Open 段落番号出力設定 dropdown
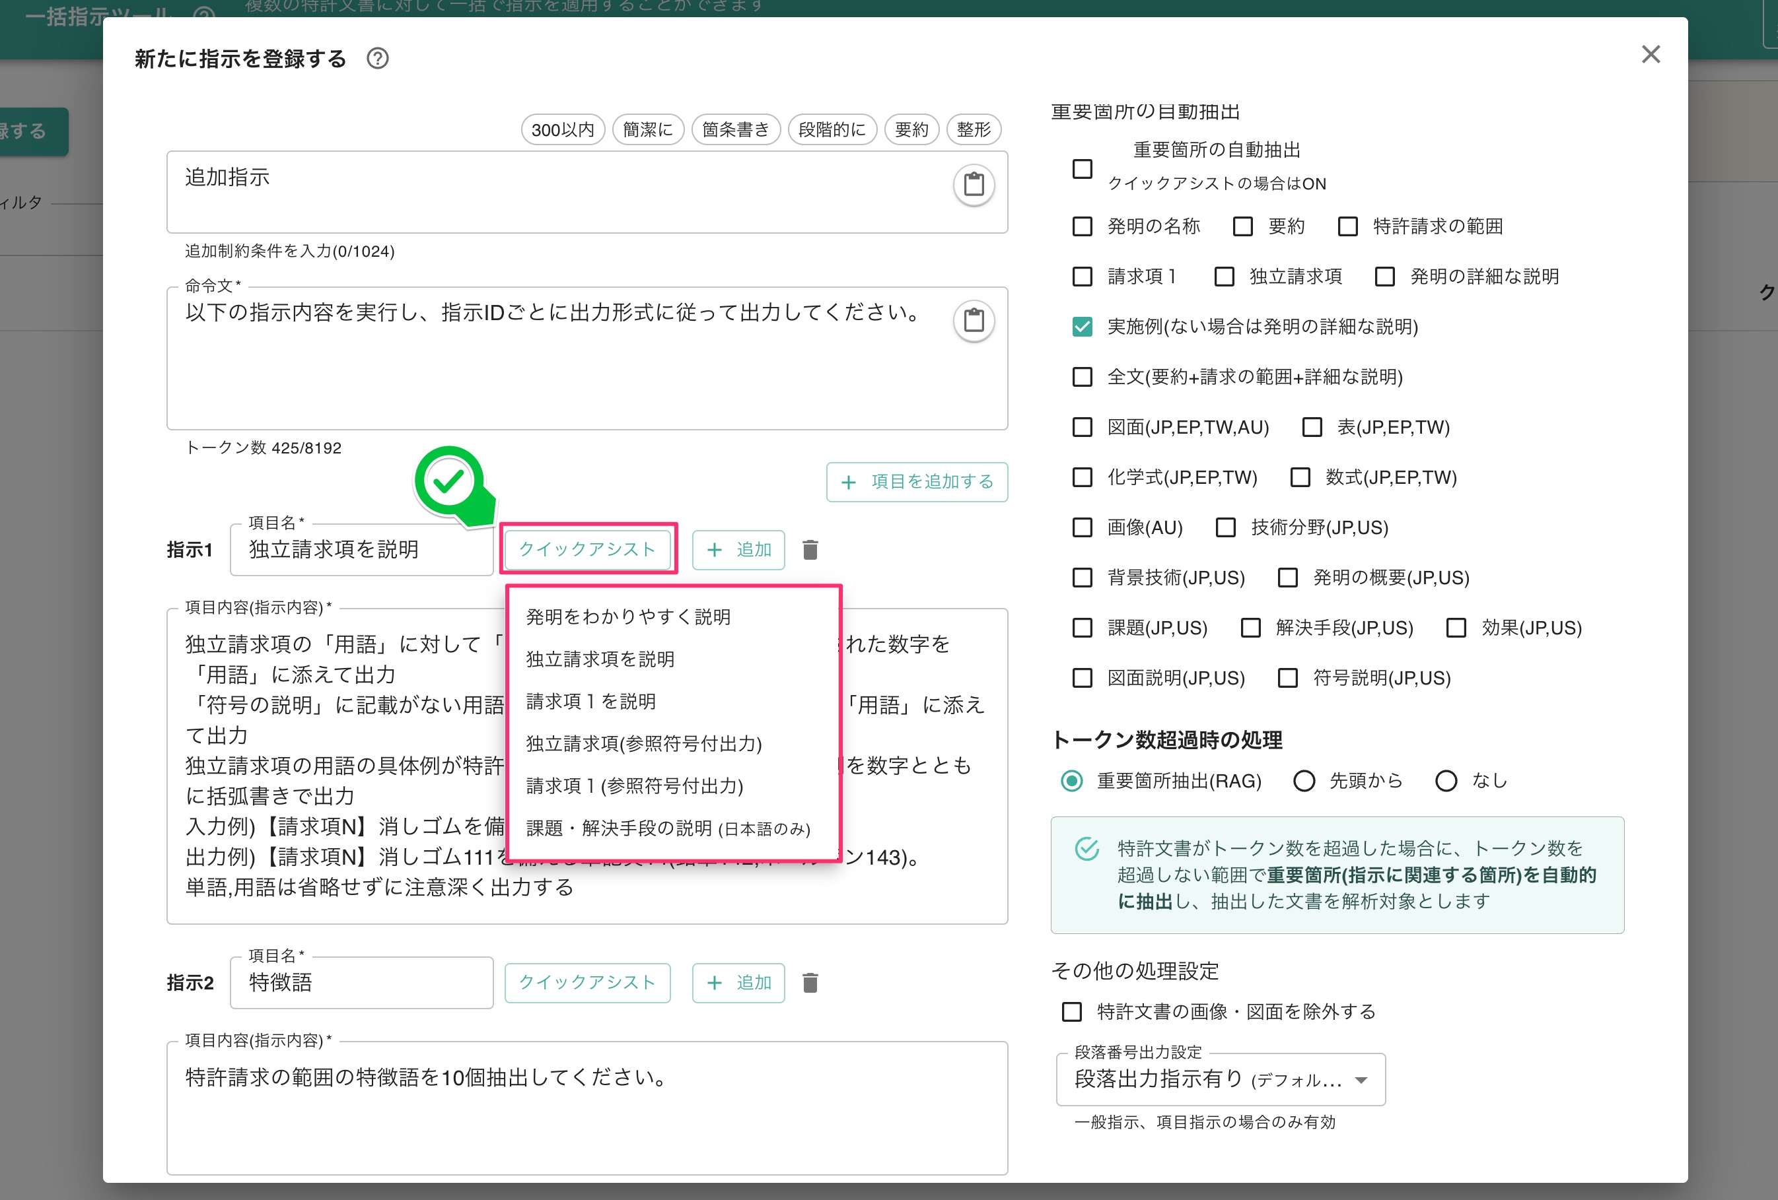Image resolution: width=1778 pixels, height=1200 pixels. 1221,1080
